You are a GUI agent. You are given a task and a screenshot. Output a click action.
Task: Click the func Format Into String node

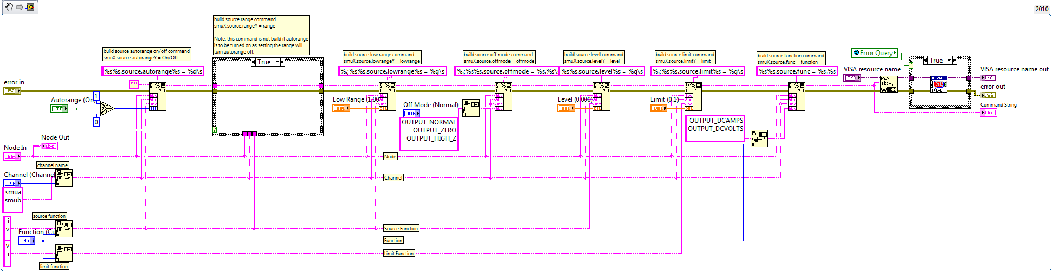[x=797, y=96]
